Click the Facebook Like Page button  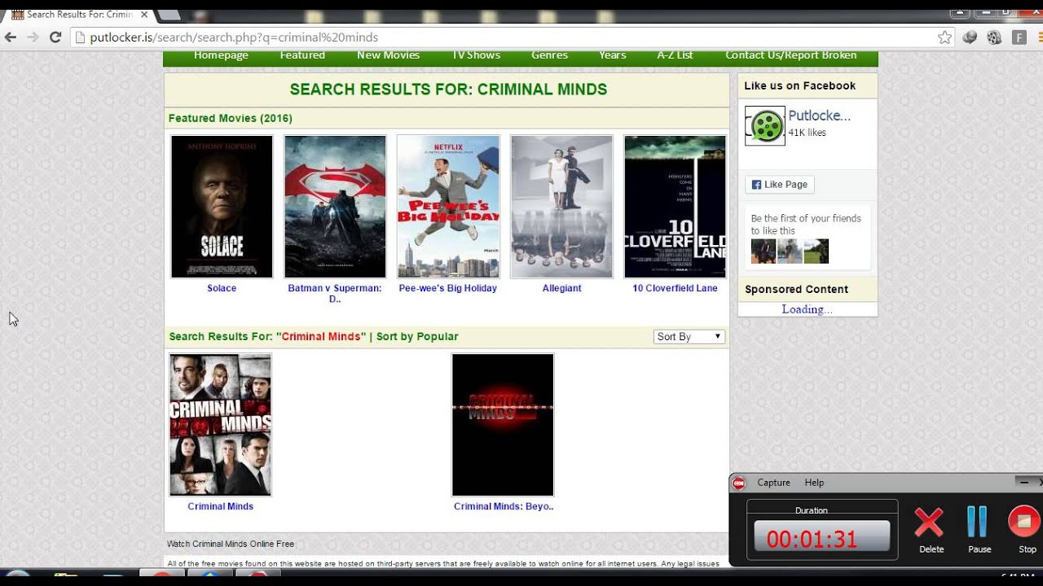coord(780,185)
